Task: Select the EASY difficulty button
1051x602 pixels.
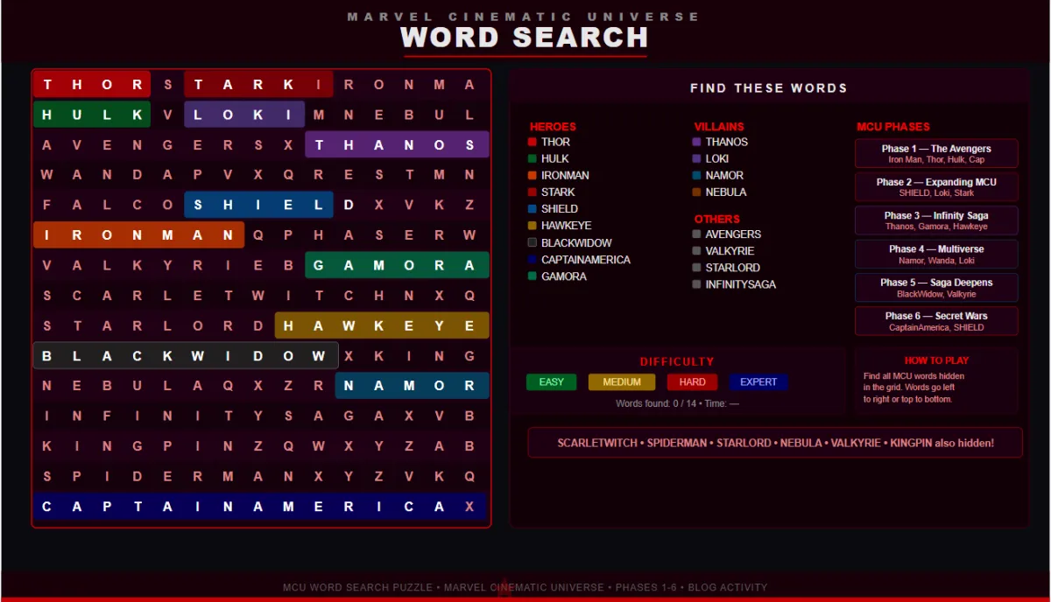Action: (551, 381)
